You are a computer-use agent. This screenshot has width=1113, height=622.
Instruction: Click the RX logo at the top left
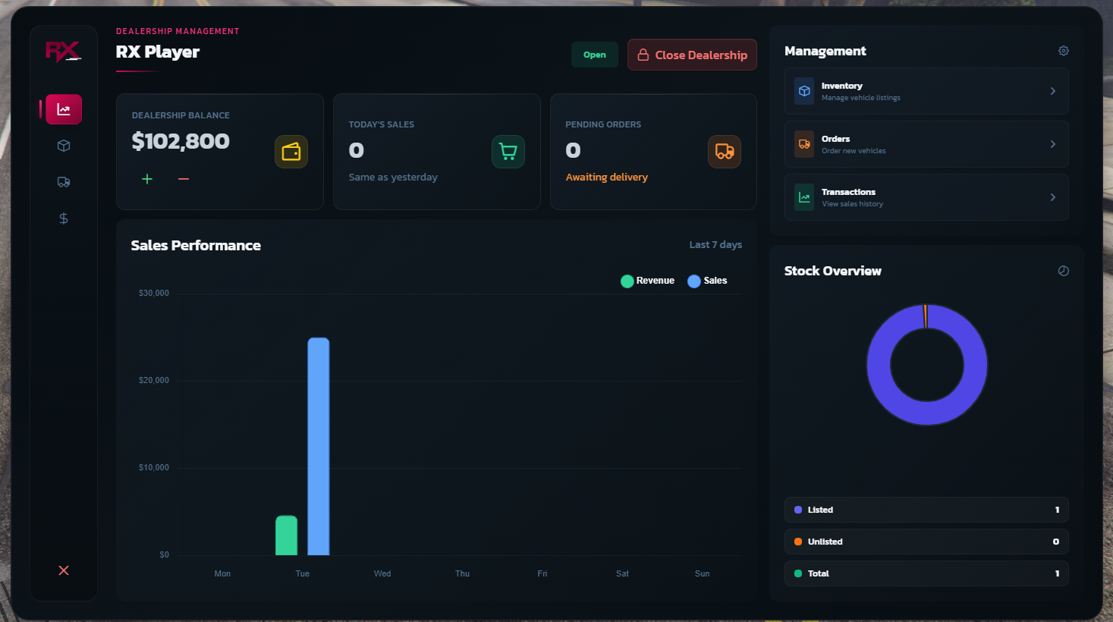pyautogui.click(x=63, y=51)
